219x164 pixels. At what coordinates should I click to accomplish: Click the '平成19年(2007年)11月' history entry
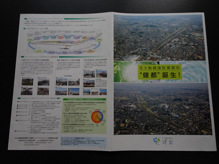click(24, 102)
